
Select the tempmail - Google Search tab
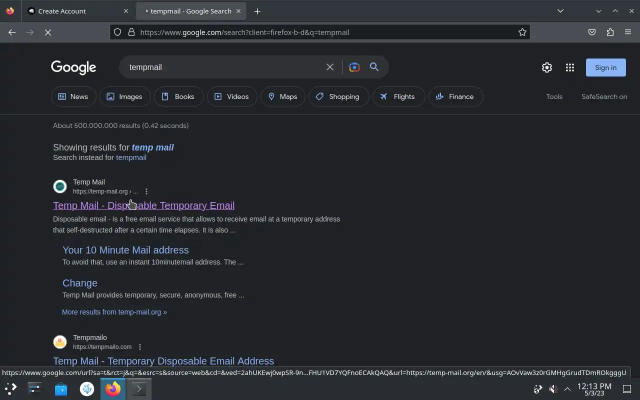191,11
